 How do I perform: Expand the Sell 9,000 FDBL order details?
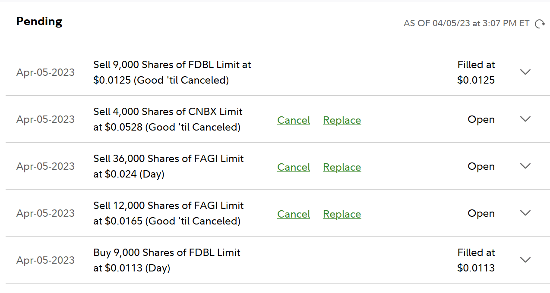(525, 72)
